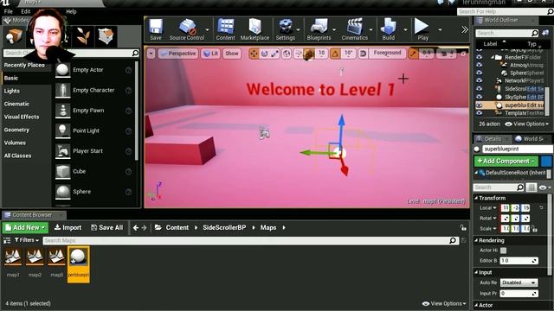The image size is (554, 311).
Task: Open the Cinematics toolbar icon
Action: pos(354,29)
